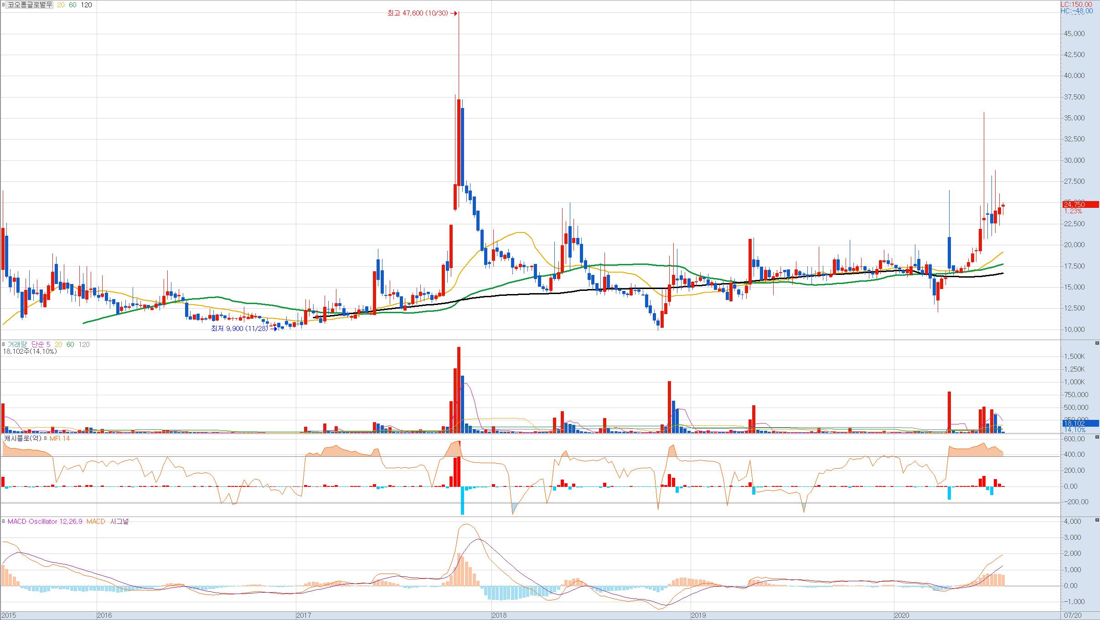Screen dimensions: 1100x620
Task: Click the 2018 label on the time axis
Action: pyautogui.click(x=499, y=615)
